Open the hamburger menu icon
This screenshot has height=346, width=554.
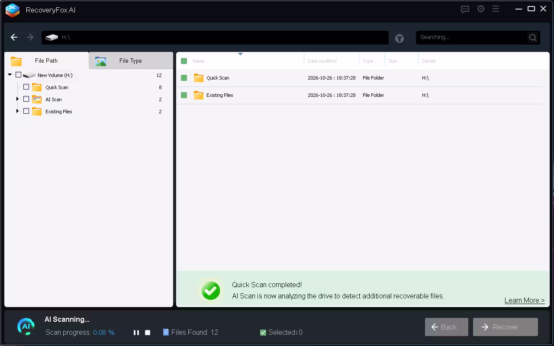pos(496,9)
